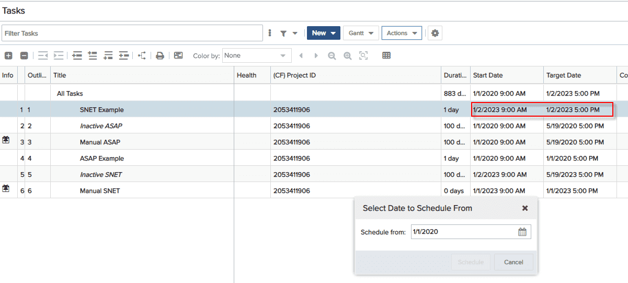628x283 pixels.
Task: Open the calendar date picker icon
Action: pyautogui.click(x=522, y=232)
